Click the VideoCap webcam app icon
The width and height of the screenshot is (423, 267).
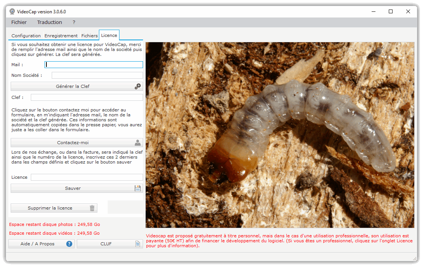[12, 11]
